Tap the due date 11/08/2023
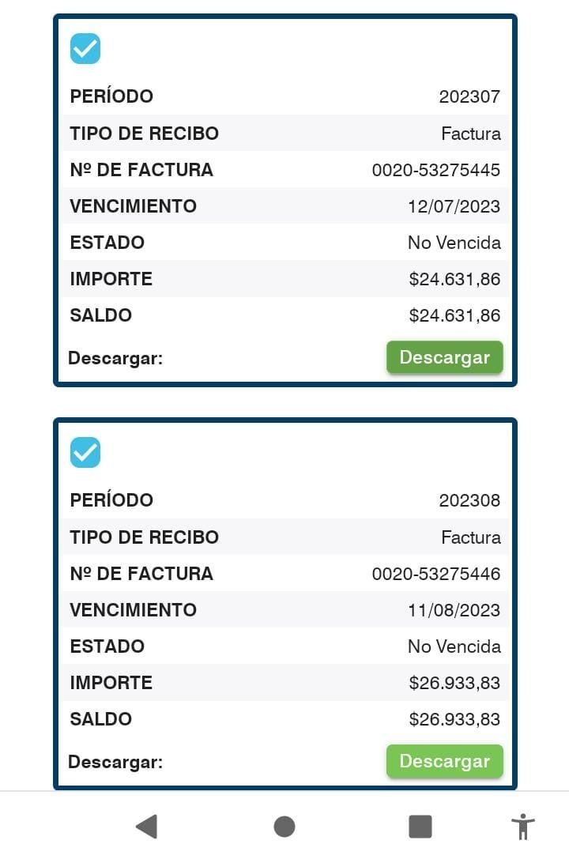 click(454, 610)
